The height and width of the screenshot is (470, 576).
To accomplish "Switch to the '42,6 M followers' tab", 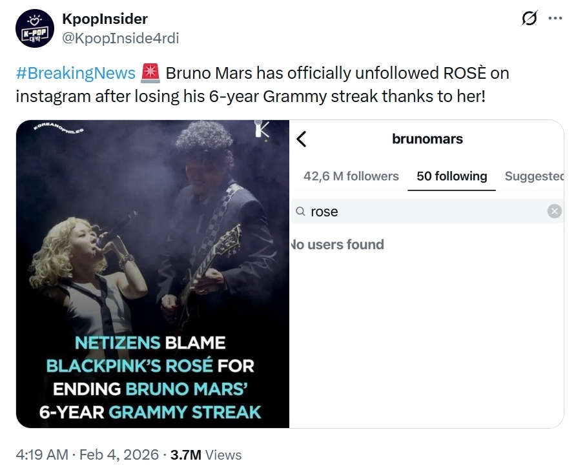I will 351,176.
